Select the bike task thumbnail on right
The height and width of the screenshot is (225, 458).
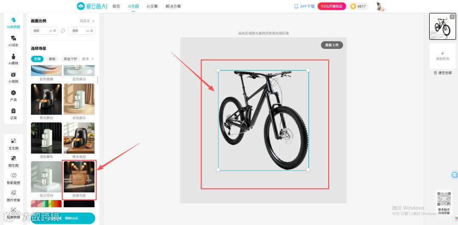click(442, 26)
